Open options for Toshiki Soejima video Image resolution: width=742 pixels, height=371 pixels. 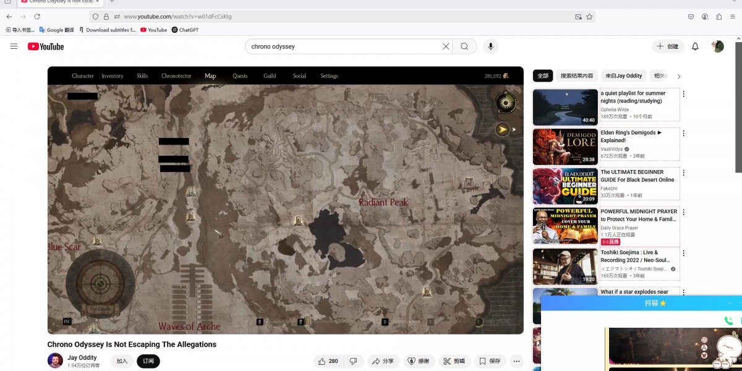[x=683, y=253]
